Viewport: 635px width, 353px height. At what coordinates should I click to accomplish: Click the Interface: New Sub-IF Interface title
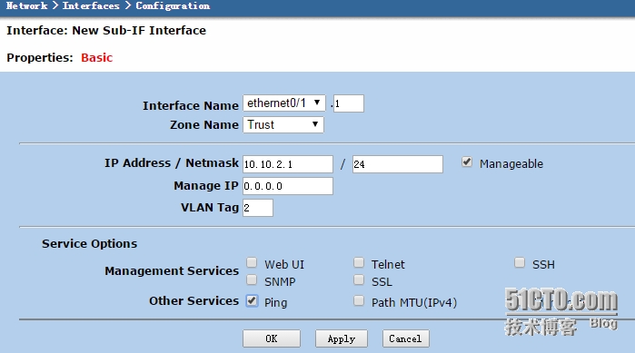106,30
